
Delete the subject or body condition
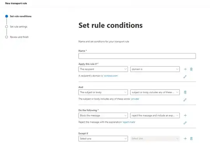click(185, 92)
